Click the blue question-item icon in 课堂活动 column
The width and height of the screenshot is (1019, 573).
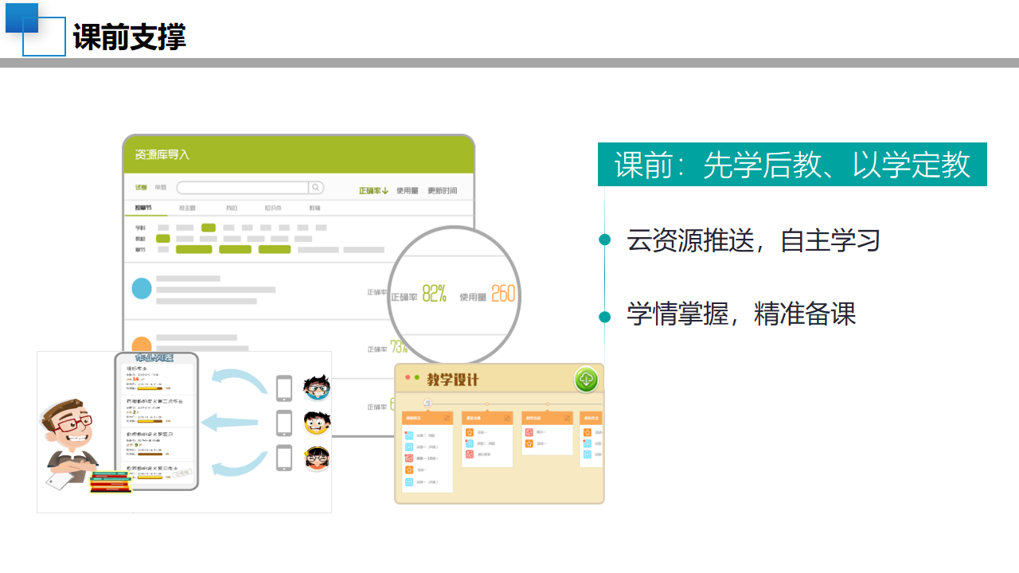470,443
